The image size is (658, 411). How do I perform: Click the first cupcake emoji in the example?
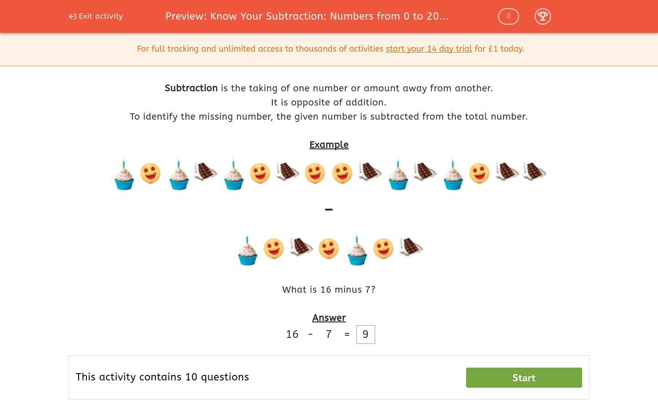pyautogui.click(x=124, y=174)
